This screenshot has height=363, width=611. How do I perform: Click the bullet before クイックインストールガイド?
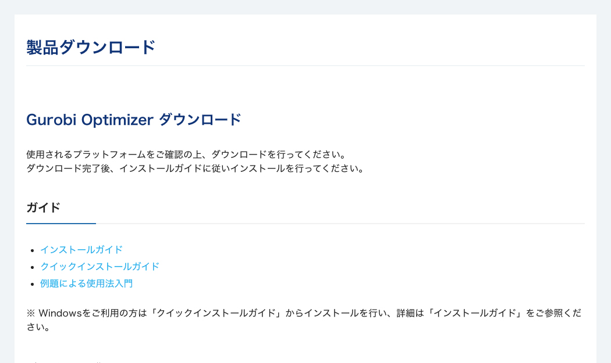coord(33,267)
